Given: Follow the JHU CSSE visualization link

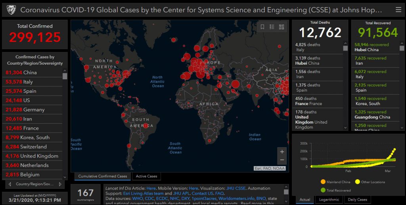Looking at the screenshot, I should tap(236, 188).
